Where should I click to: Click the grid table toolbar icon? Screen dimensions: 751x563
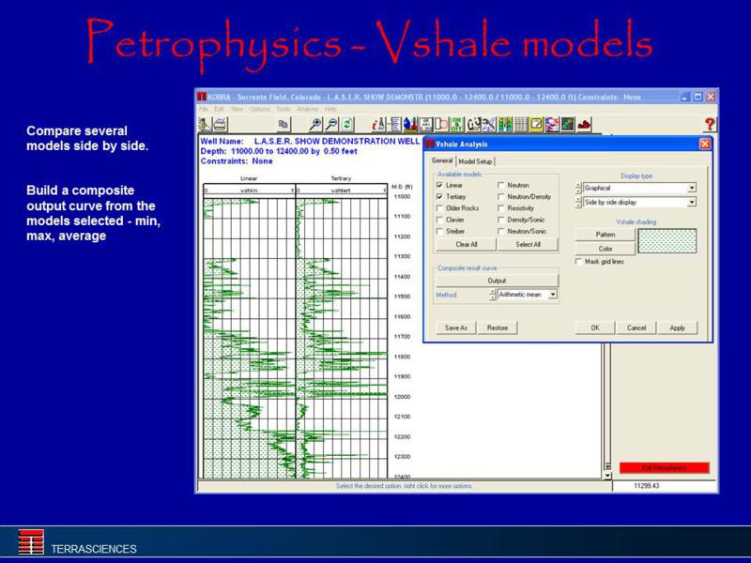(520, 125)
